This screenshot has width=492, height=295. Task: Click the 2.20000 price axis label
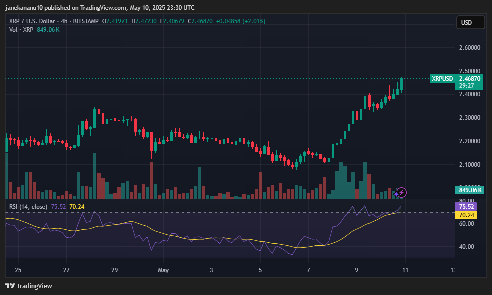coord(470,141)
